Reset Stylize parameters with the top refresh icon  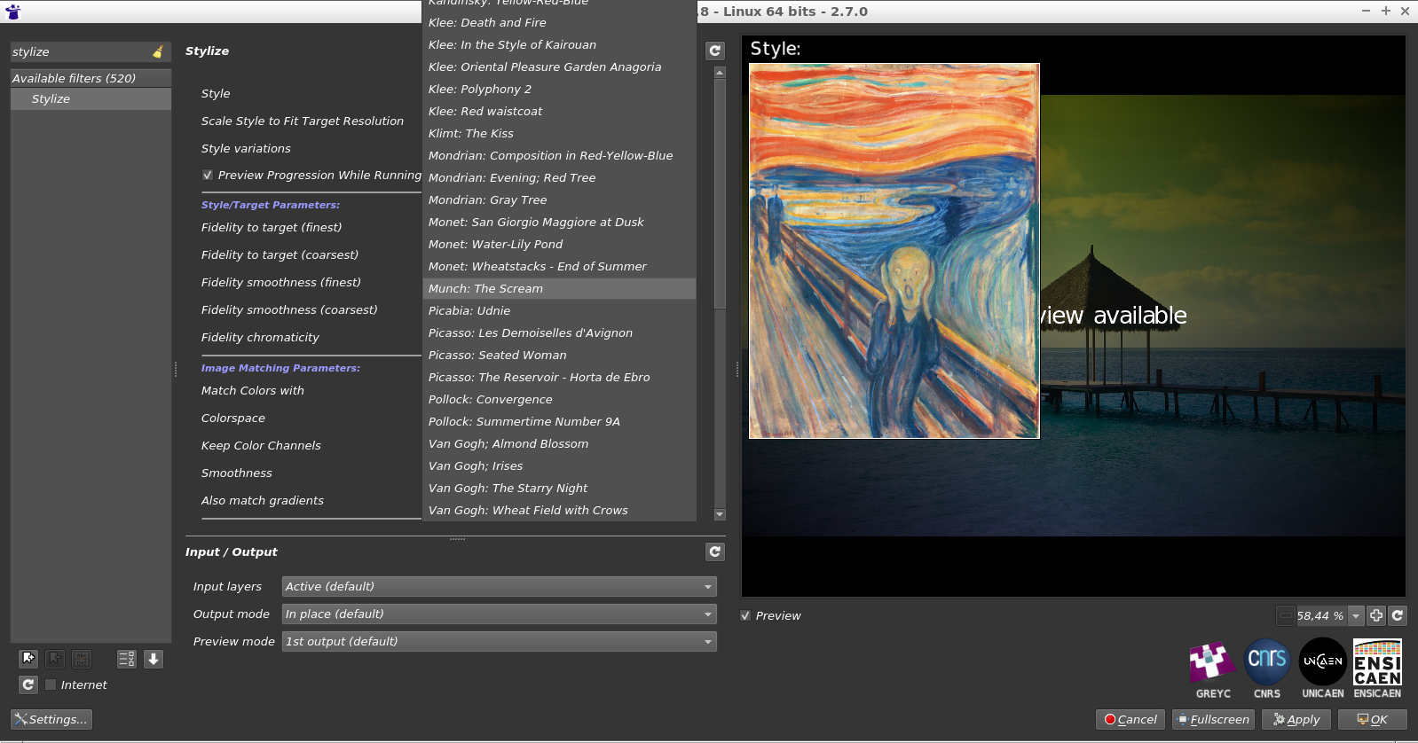[715, 51]
